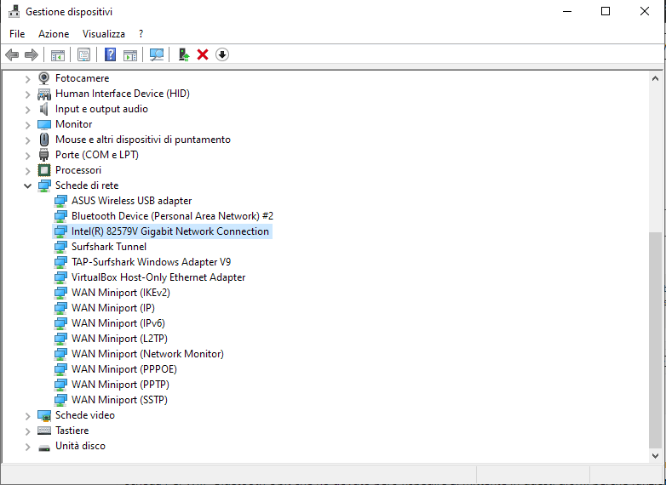Collapse the Schede di rete category

[27, 185]
